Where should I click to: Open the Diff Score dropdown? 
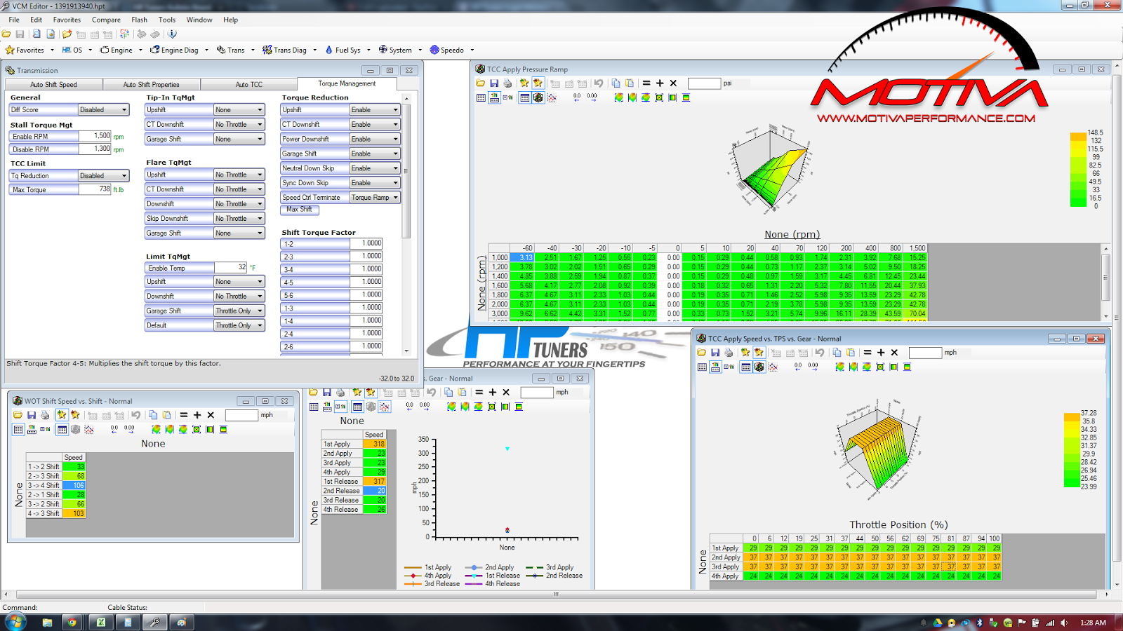pos(124,110)
